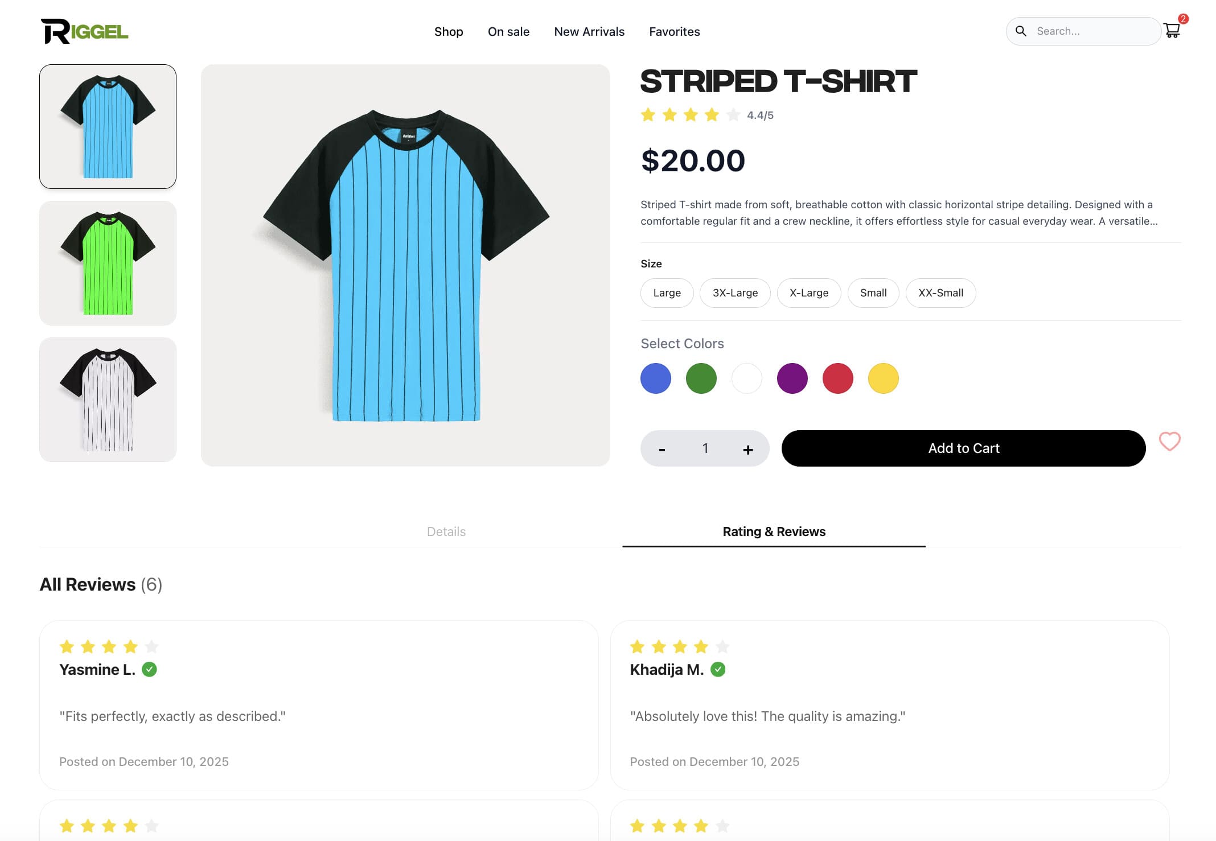
Task: Click the Add to Cart button
Action: click(963, 448)
